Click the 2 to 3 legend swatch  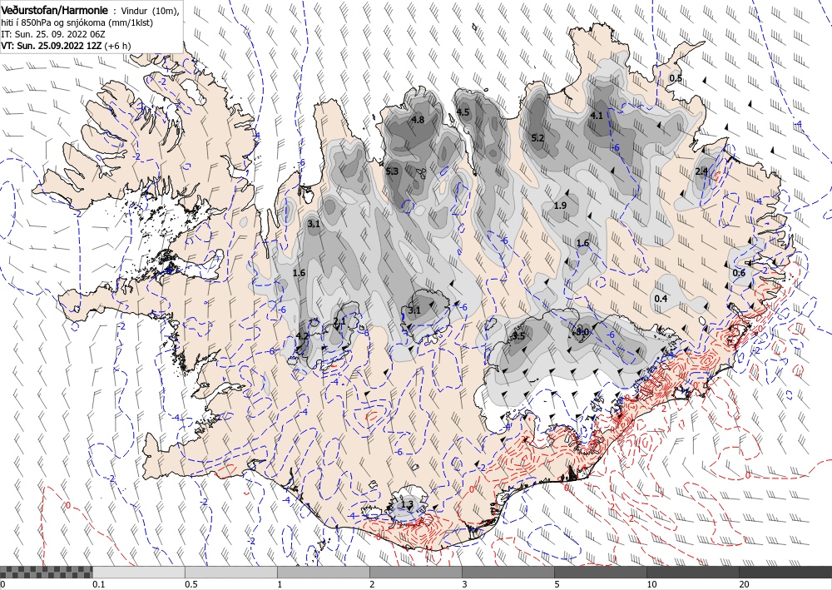416,572
